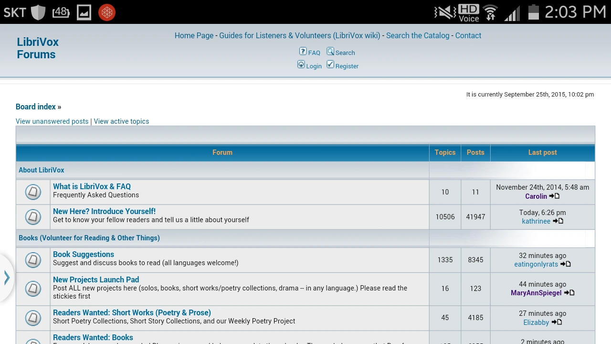611x344 pixels.
Task: Open the FAQ help icon
Action: (303, 52)
